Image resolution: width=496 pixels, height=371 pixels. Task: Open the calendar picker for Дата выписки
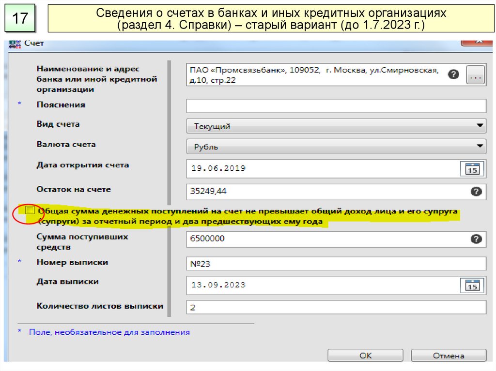pos(471,285)
